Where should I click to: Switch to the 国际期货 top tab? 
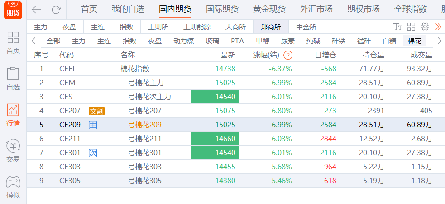click(222, 9)
